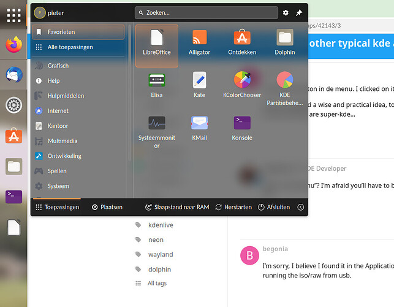Open Help category
The image size is (394, 307).
click(x=78, y=81)
